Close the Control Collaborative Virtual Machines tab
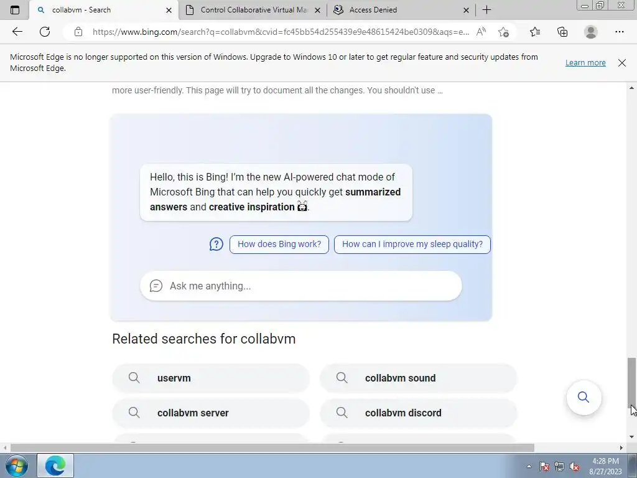 tap(318, 10)
